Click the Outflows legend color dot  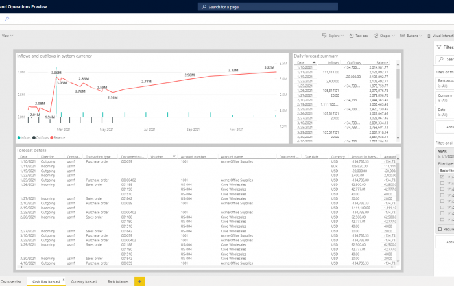click(x=34, y=137)
